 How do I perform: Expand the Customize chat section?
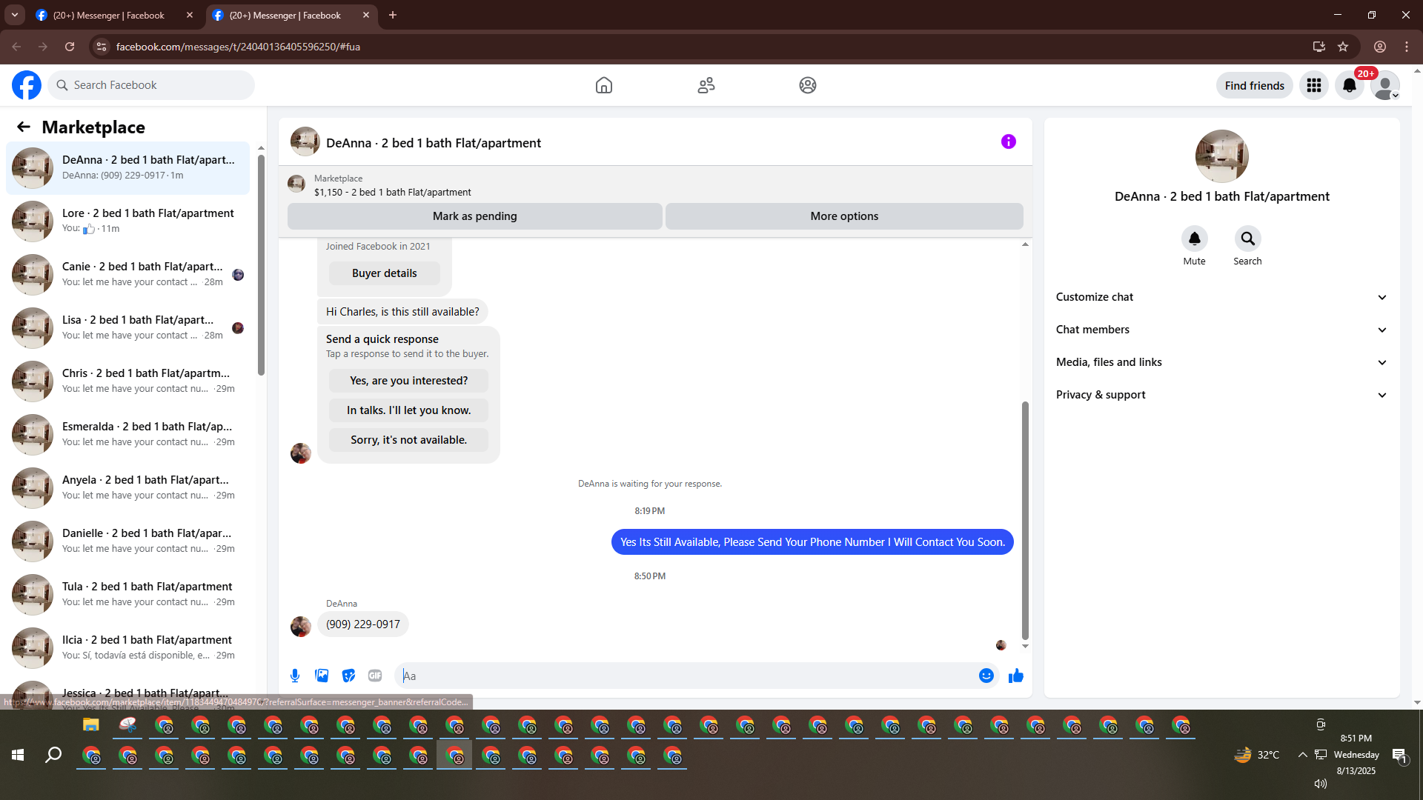pos(1221,297)
